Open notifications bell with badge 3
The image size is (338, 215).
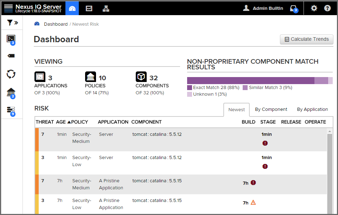tap(294, 9)
